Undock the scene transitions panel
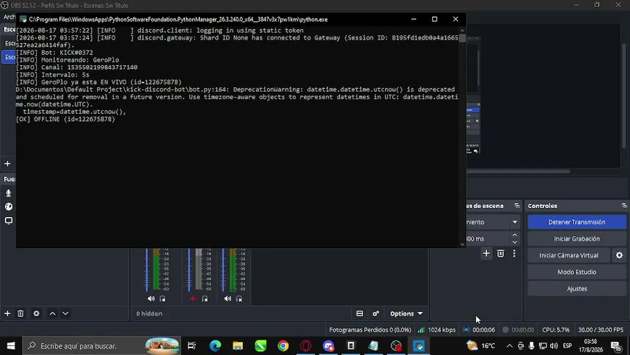The image size is (630, 355). pos(517,206)
